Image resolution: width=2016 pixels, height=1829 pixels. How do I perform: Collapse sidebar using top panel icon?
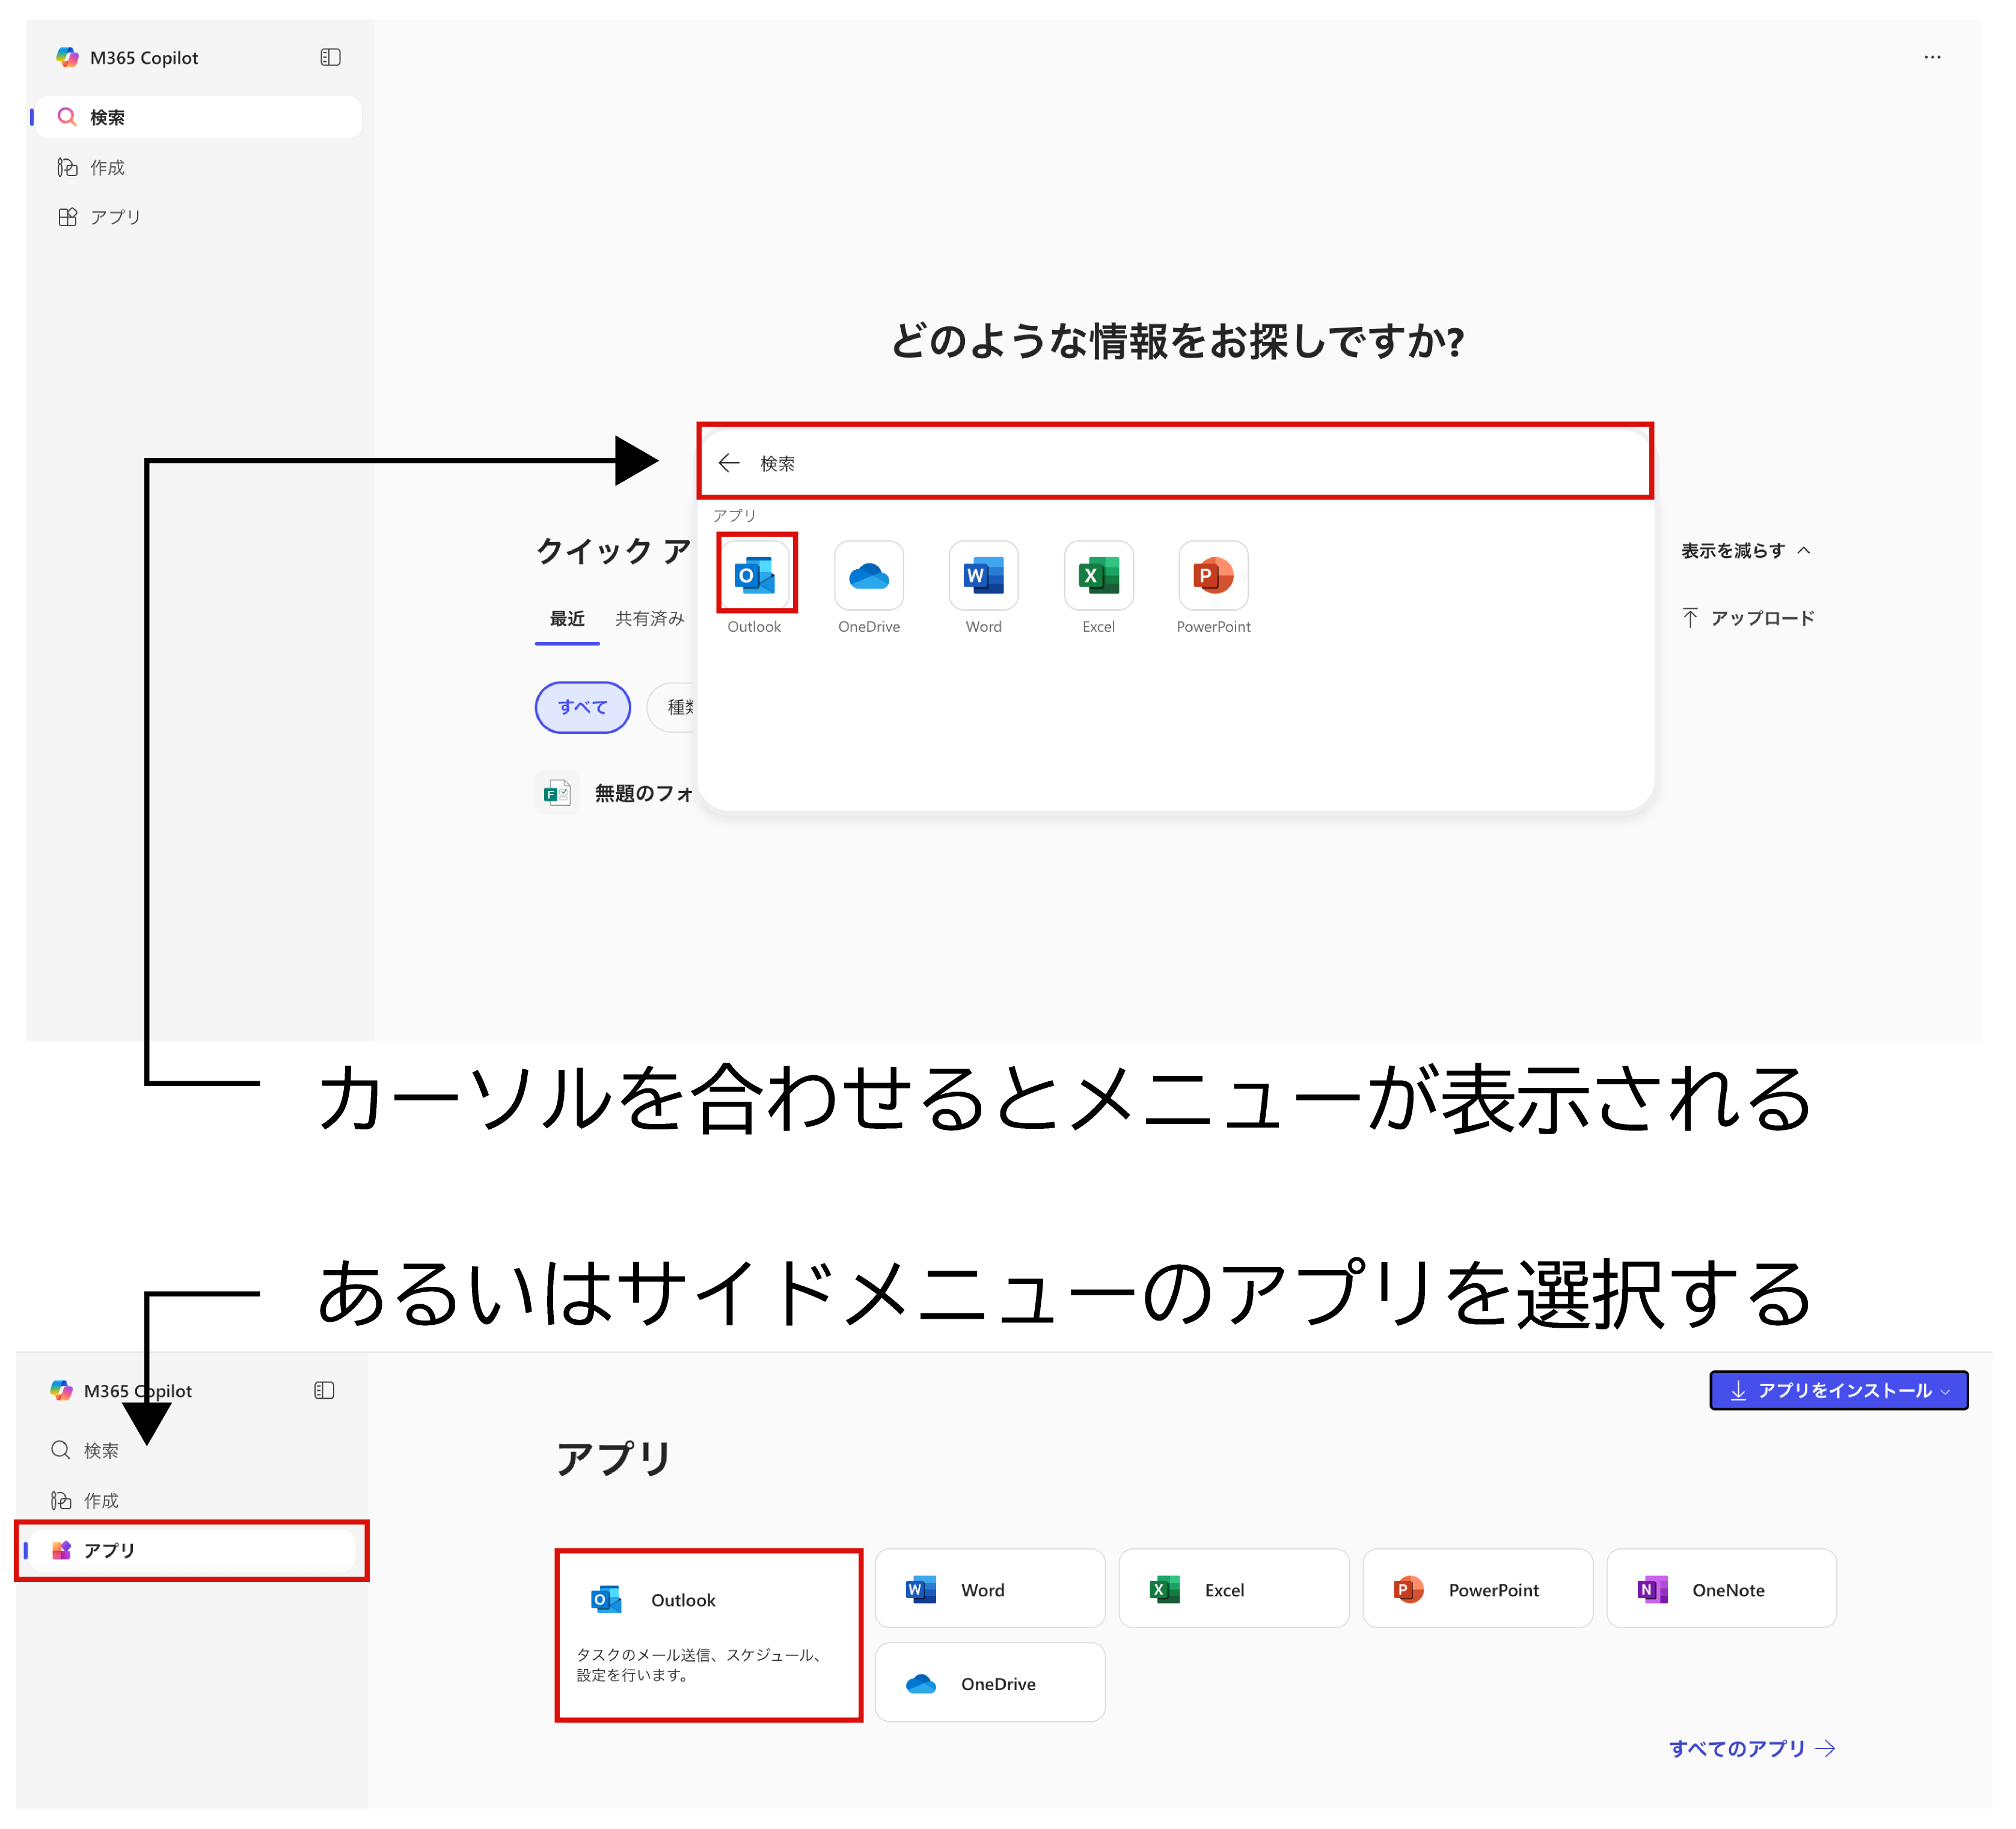[x=330, y=58]
